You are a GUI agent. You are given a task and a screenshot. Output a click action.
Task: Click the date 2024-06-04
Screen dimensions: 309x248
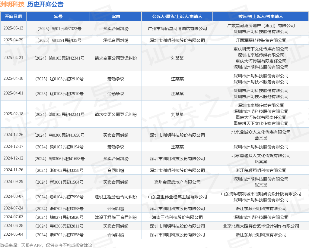coord(13,234)
